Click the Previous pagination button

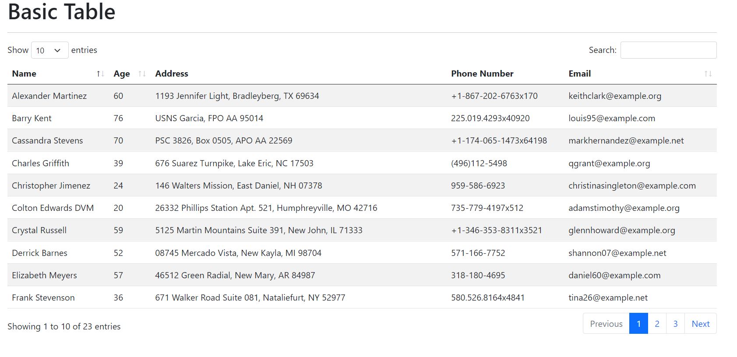[606, 324]
